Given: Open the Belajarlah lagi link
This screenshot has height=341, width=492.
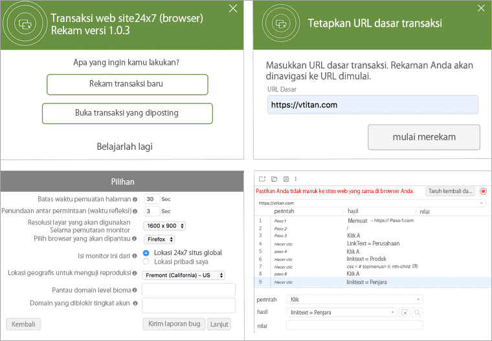Looking at the screenshot, I should (124, 147).
